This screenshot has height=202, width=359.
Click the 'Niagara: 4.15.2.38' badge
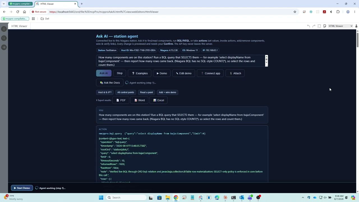169,50
